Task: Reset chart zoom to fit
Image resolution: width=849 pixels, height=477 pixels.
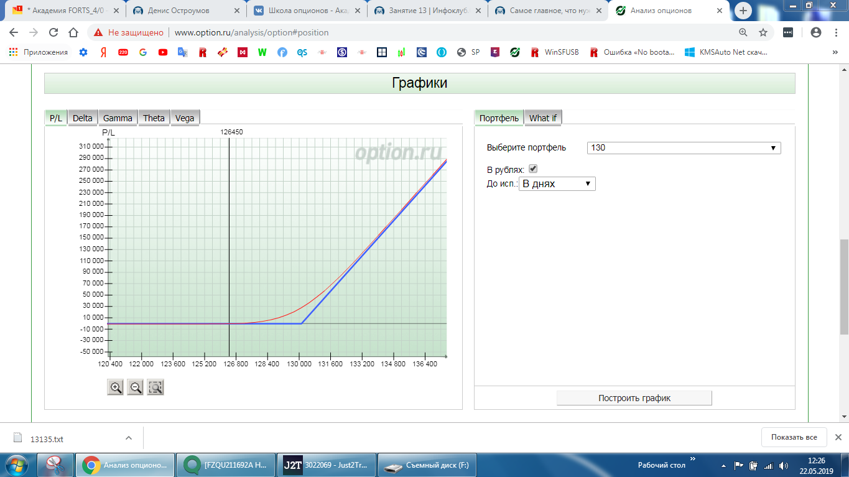Action: [155, 387]
